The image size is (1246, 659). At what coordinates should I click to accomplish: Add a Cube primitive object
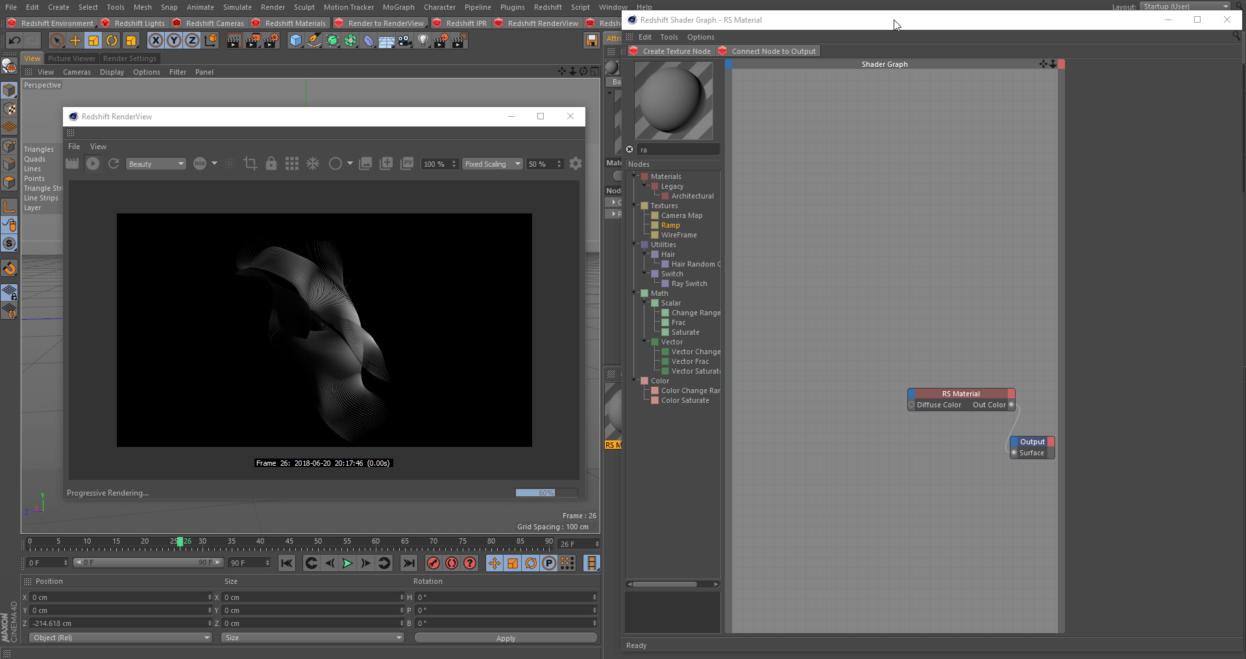[296, 41]
